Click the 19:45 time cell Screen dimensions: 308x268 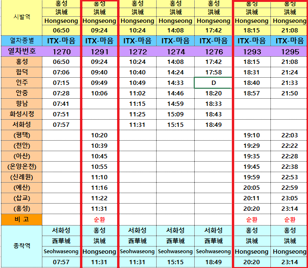point(252,166)
